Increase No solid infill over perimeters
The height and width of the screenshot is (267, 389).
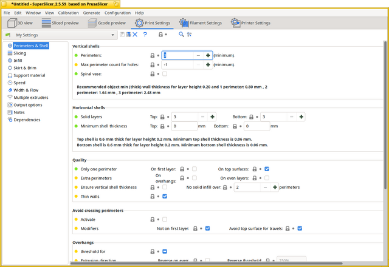click(x=275, y=188)
